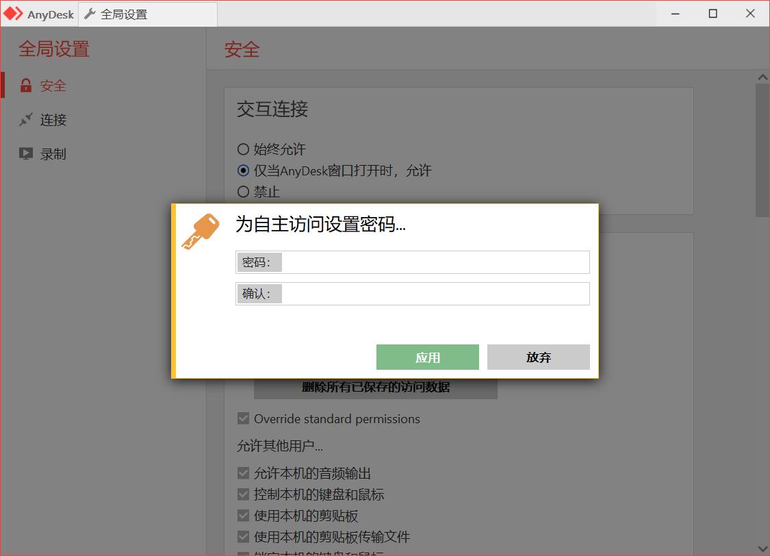Click the scrollbar down arrow

(x=762, y=548)
